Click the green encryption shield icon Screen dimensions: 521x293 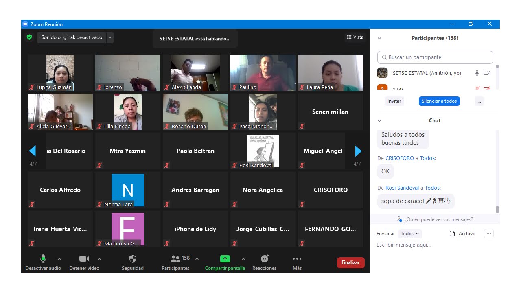[29, 37]
